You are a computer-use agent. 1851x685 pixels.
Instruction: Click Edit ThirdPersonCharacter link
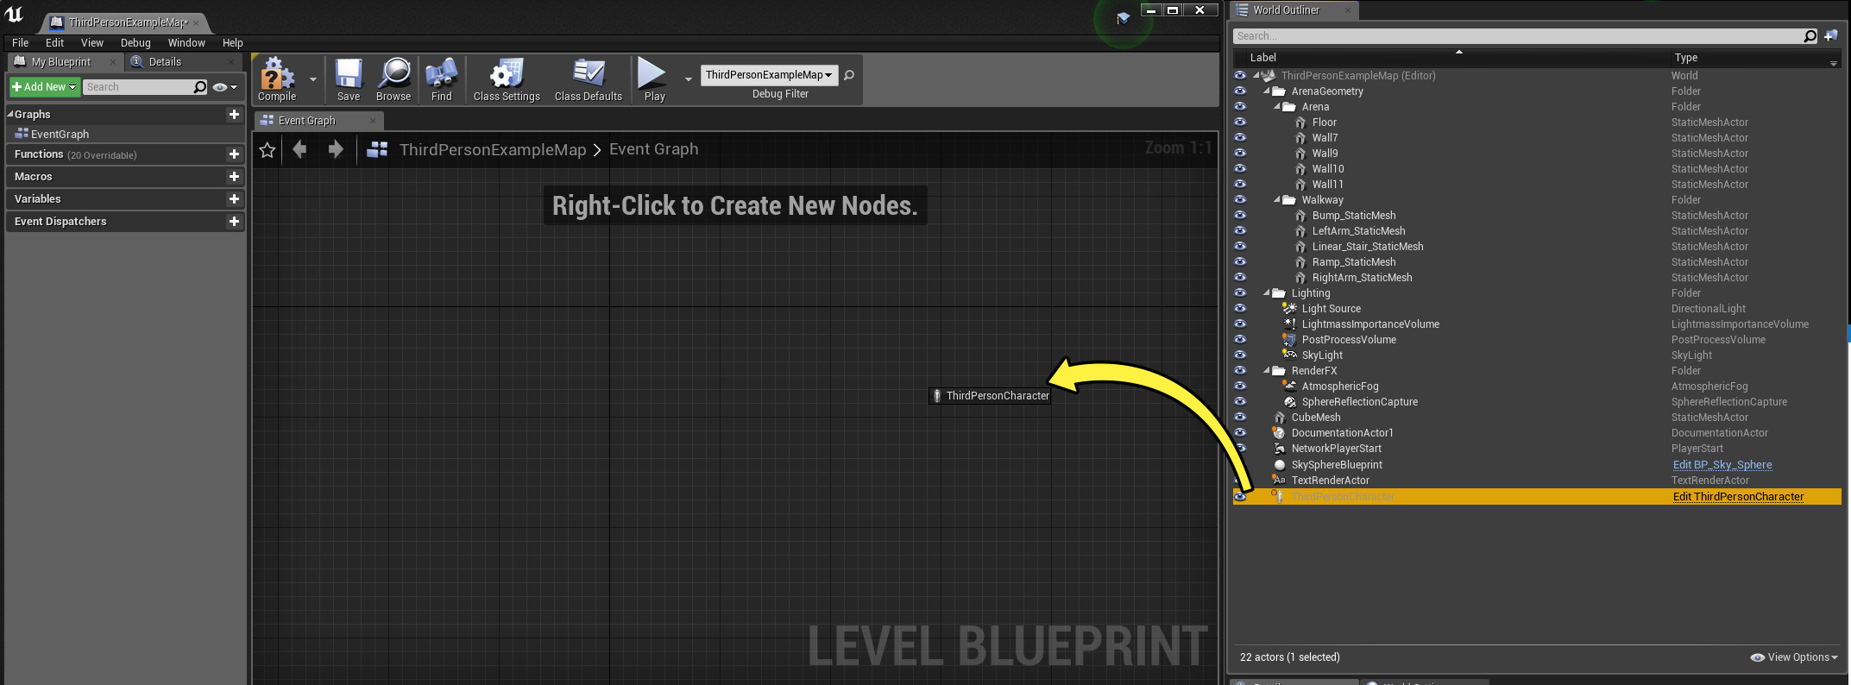(1738, 497)
